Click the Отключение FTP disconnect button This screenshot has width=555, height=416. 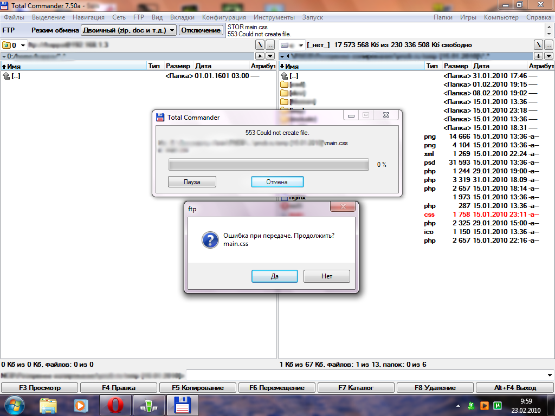coord(201,30)
